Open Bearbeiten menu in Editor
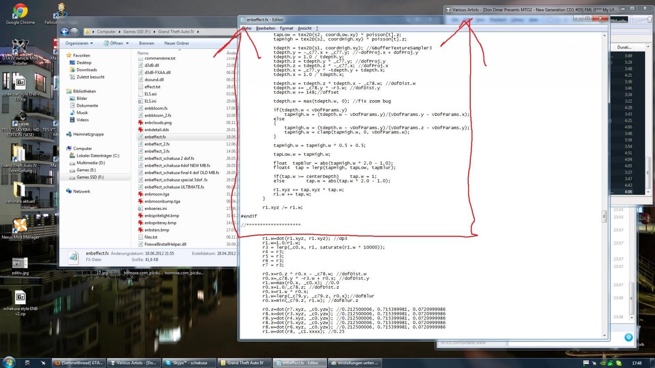 coord(266,28)
